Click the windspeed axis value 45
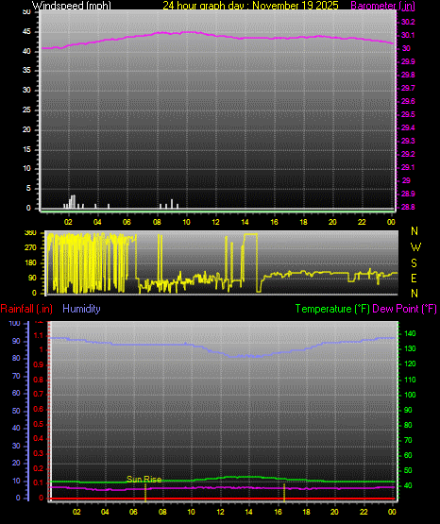This screenshot has width=440, height=524. tap(26, 32)
